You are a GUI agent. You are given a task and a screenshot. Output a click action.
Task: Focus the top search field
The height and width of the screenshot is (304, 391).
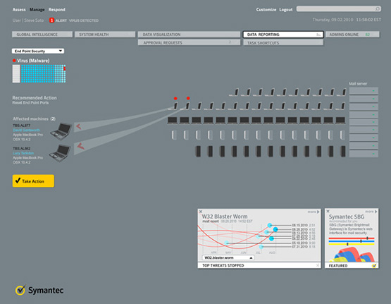338,9
